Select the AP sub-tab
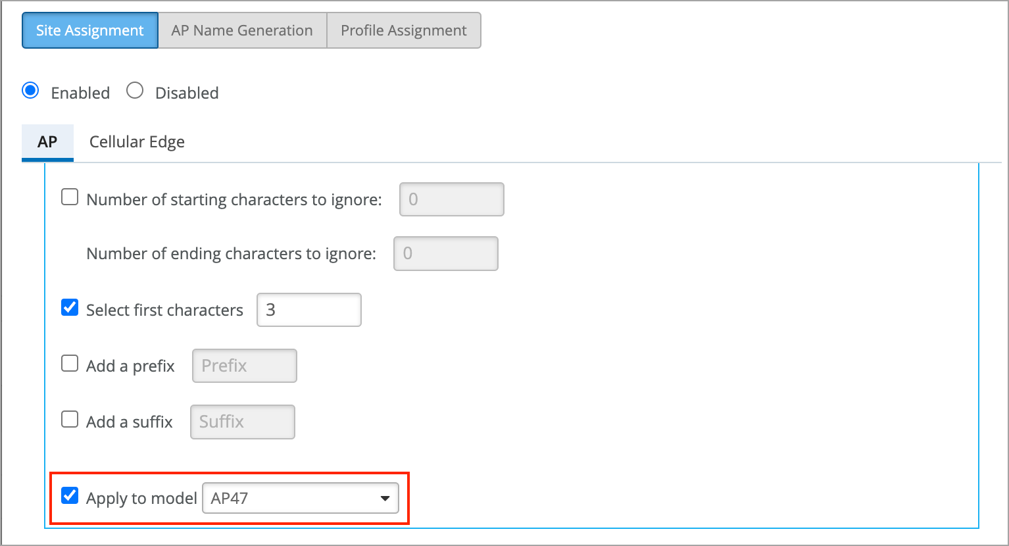 [x=47, y=142]
